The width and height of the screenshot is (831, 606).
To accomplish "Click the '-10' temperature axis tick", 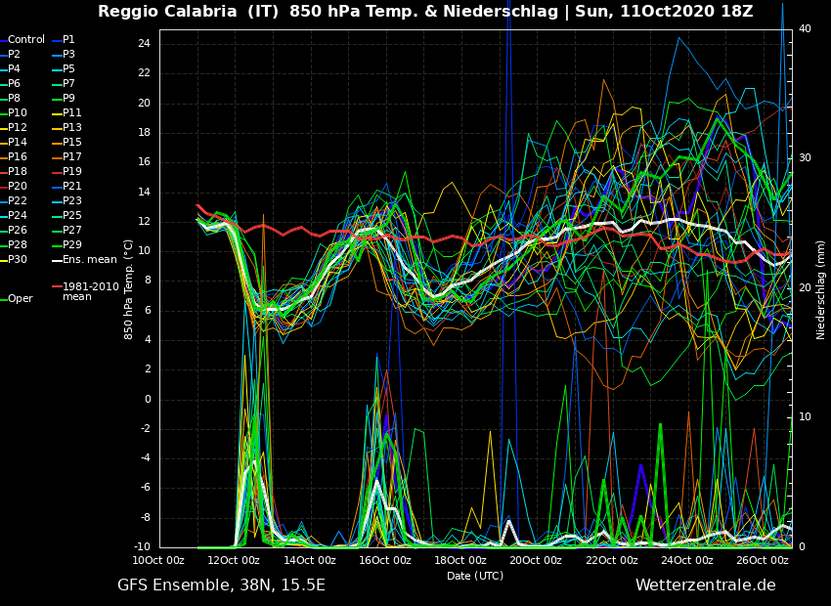I will pos(143,547).
